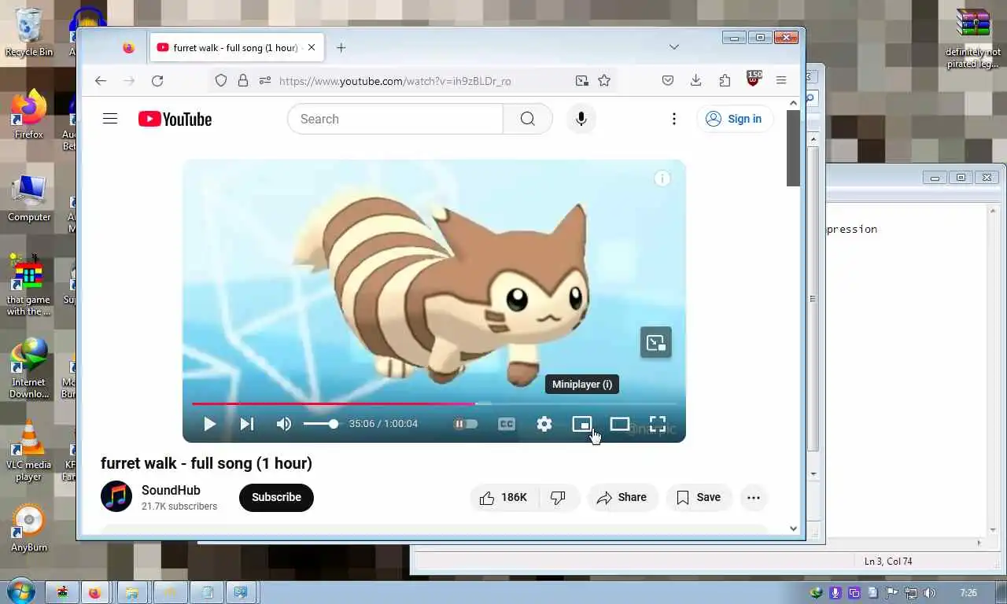
Task: Click the YouTube page scrollbar down arrow
Action: click(793, 528)
